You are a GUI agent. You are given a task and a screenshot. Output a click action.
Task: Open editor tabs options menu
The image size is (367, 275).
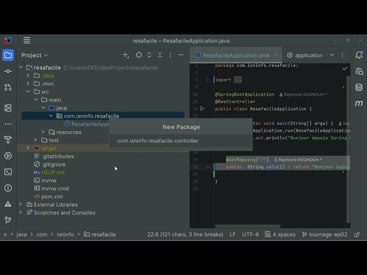[x=342, y=55]
